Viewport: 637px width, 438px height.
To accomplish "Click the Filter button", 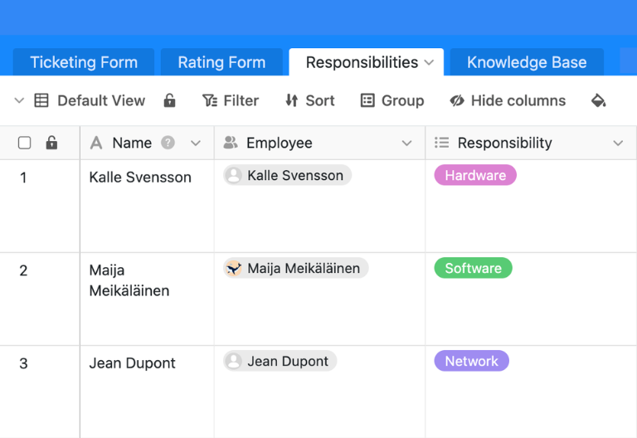I will click(231, 100).
